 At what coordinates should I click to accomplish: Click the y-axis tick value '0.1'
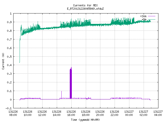coord(9,91)
